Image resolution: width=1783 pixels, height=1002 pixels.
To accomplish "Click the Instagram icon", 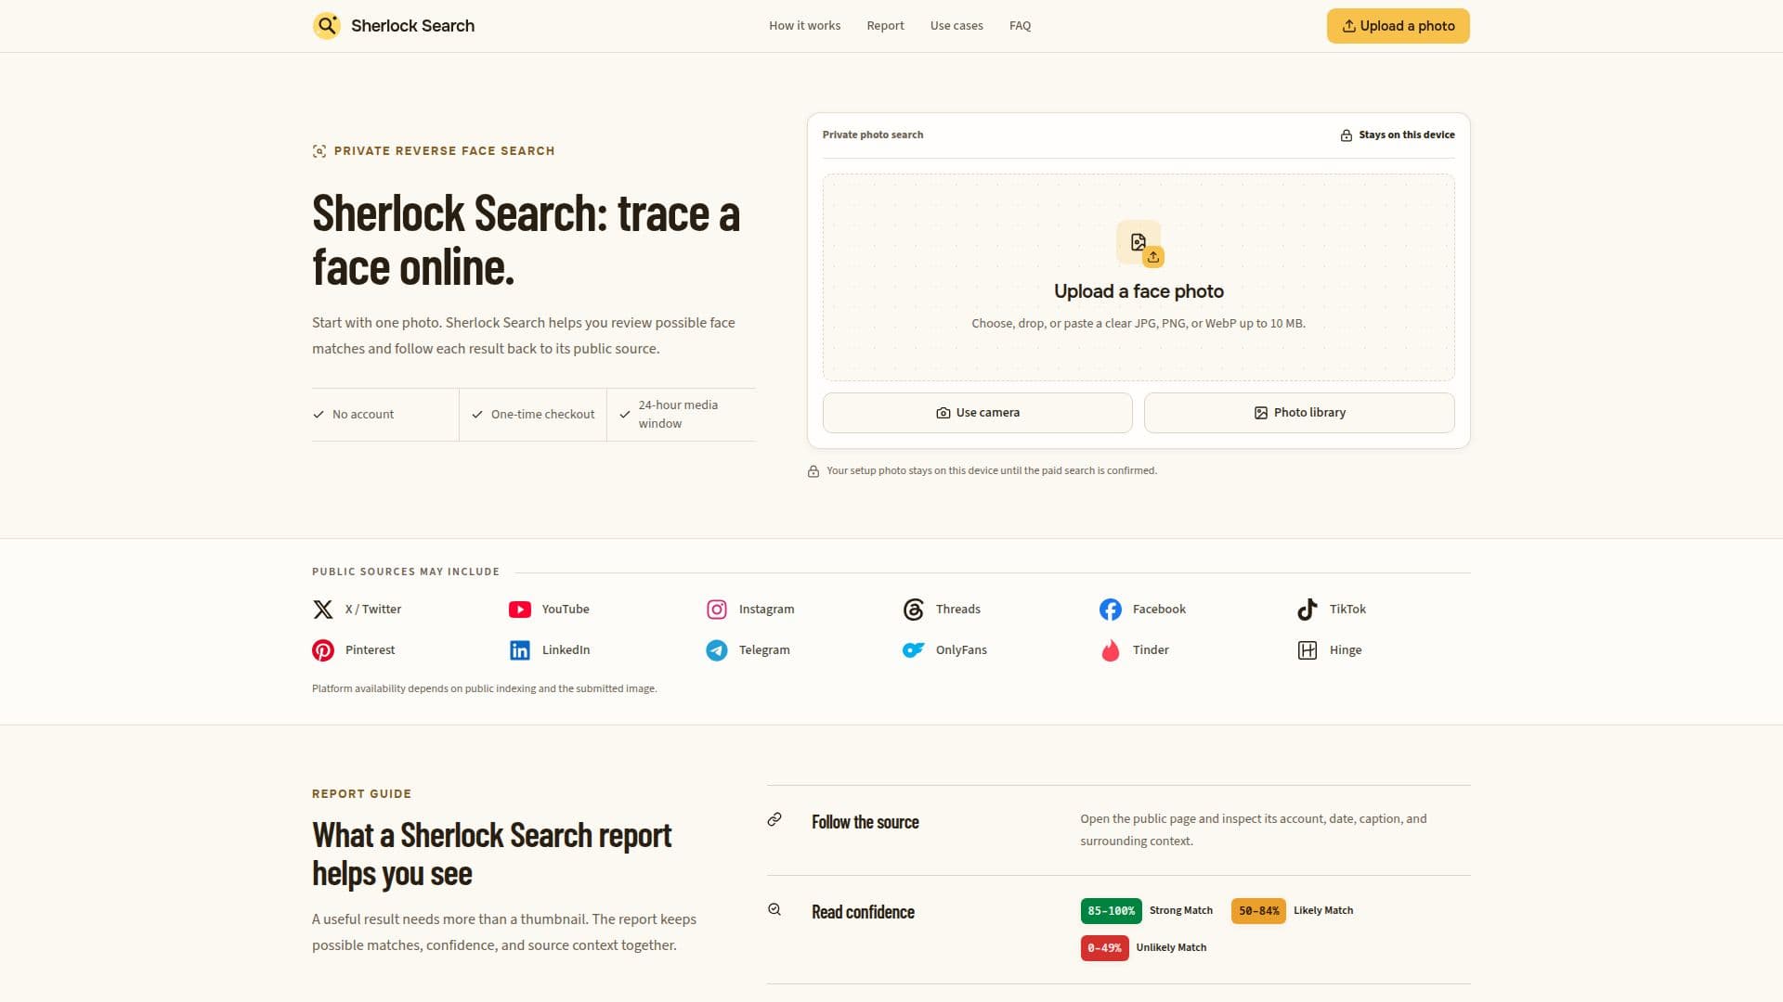I will tap(717, 610).
